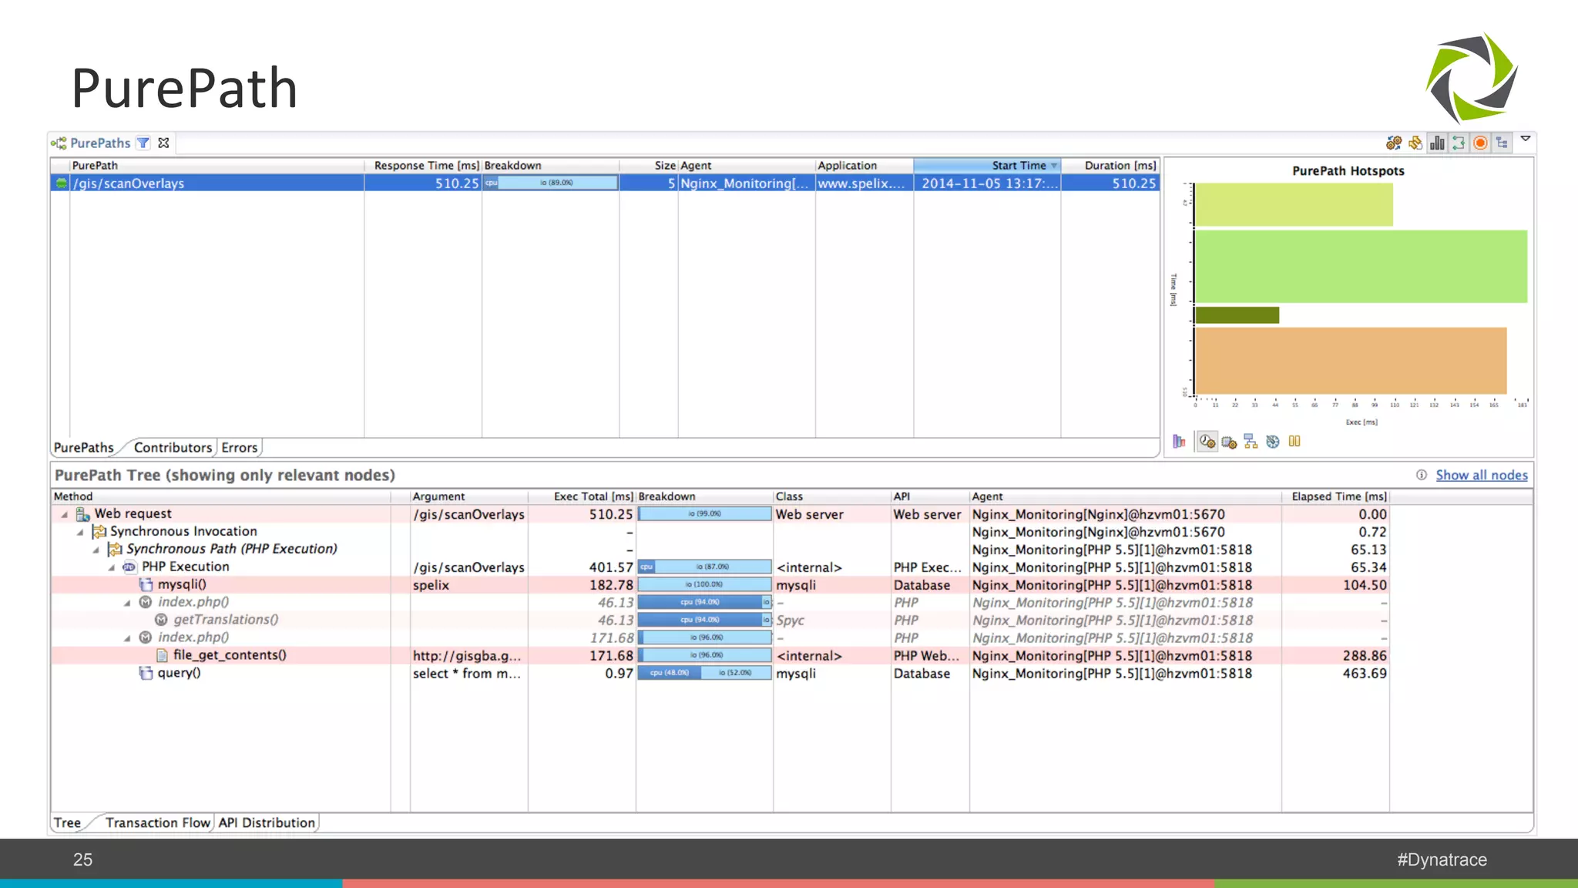
Task: Click the Response Time [ms] column header
Action: click(422, 166)
